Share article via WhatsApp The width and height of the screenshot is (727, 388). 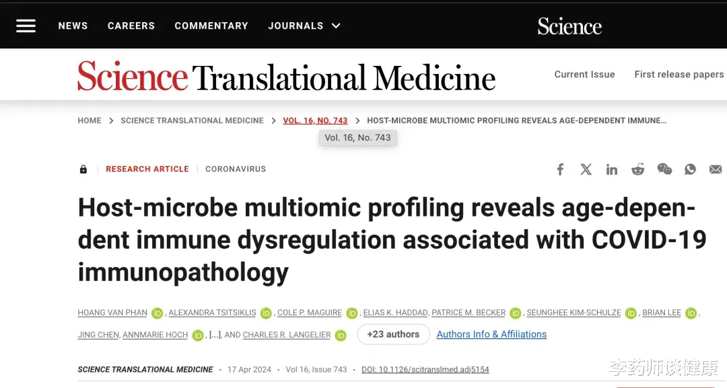pos(690,169)
